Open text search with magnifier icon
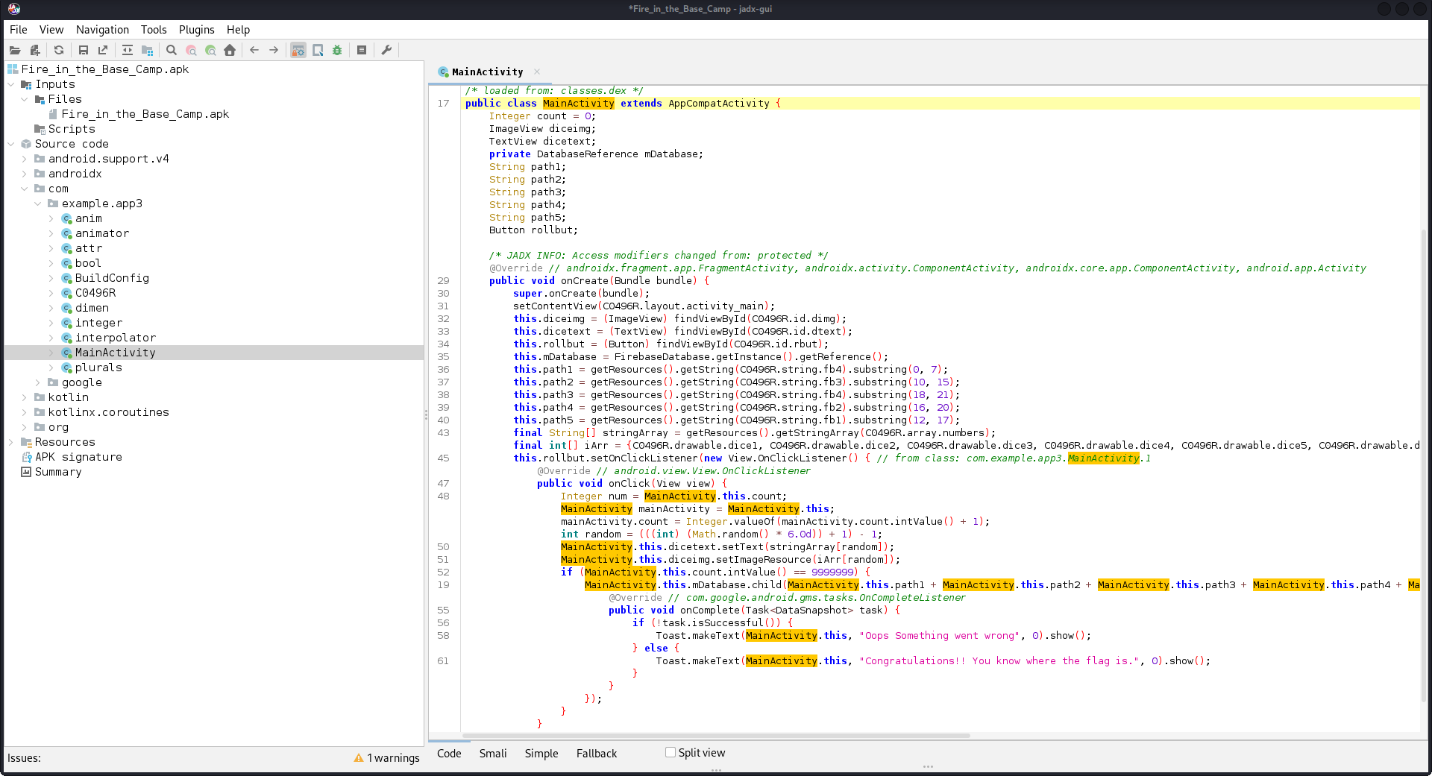The height and width of the screenshot is (776, 1432). pyautogui.click(x=172, y=50)
